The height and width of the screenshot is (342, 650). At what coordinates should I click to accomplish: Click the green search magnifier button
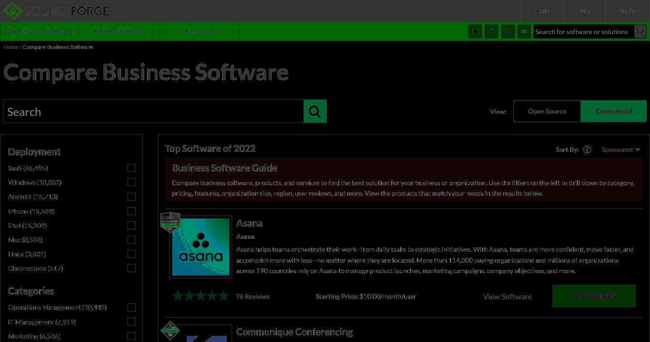(315, 111)
